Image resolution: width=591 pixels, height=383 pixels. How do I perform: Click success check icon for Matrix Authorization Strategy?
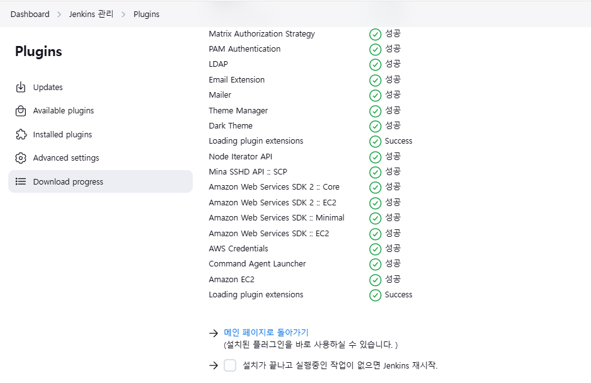pos(375,34)
